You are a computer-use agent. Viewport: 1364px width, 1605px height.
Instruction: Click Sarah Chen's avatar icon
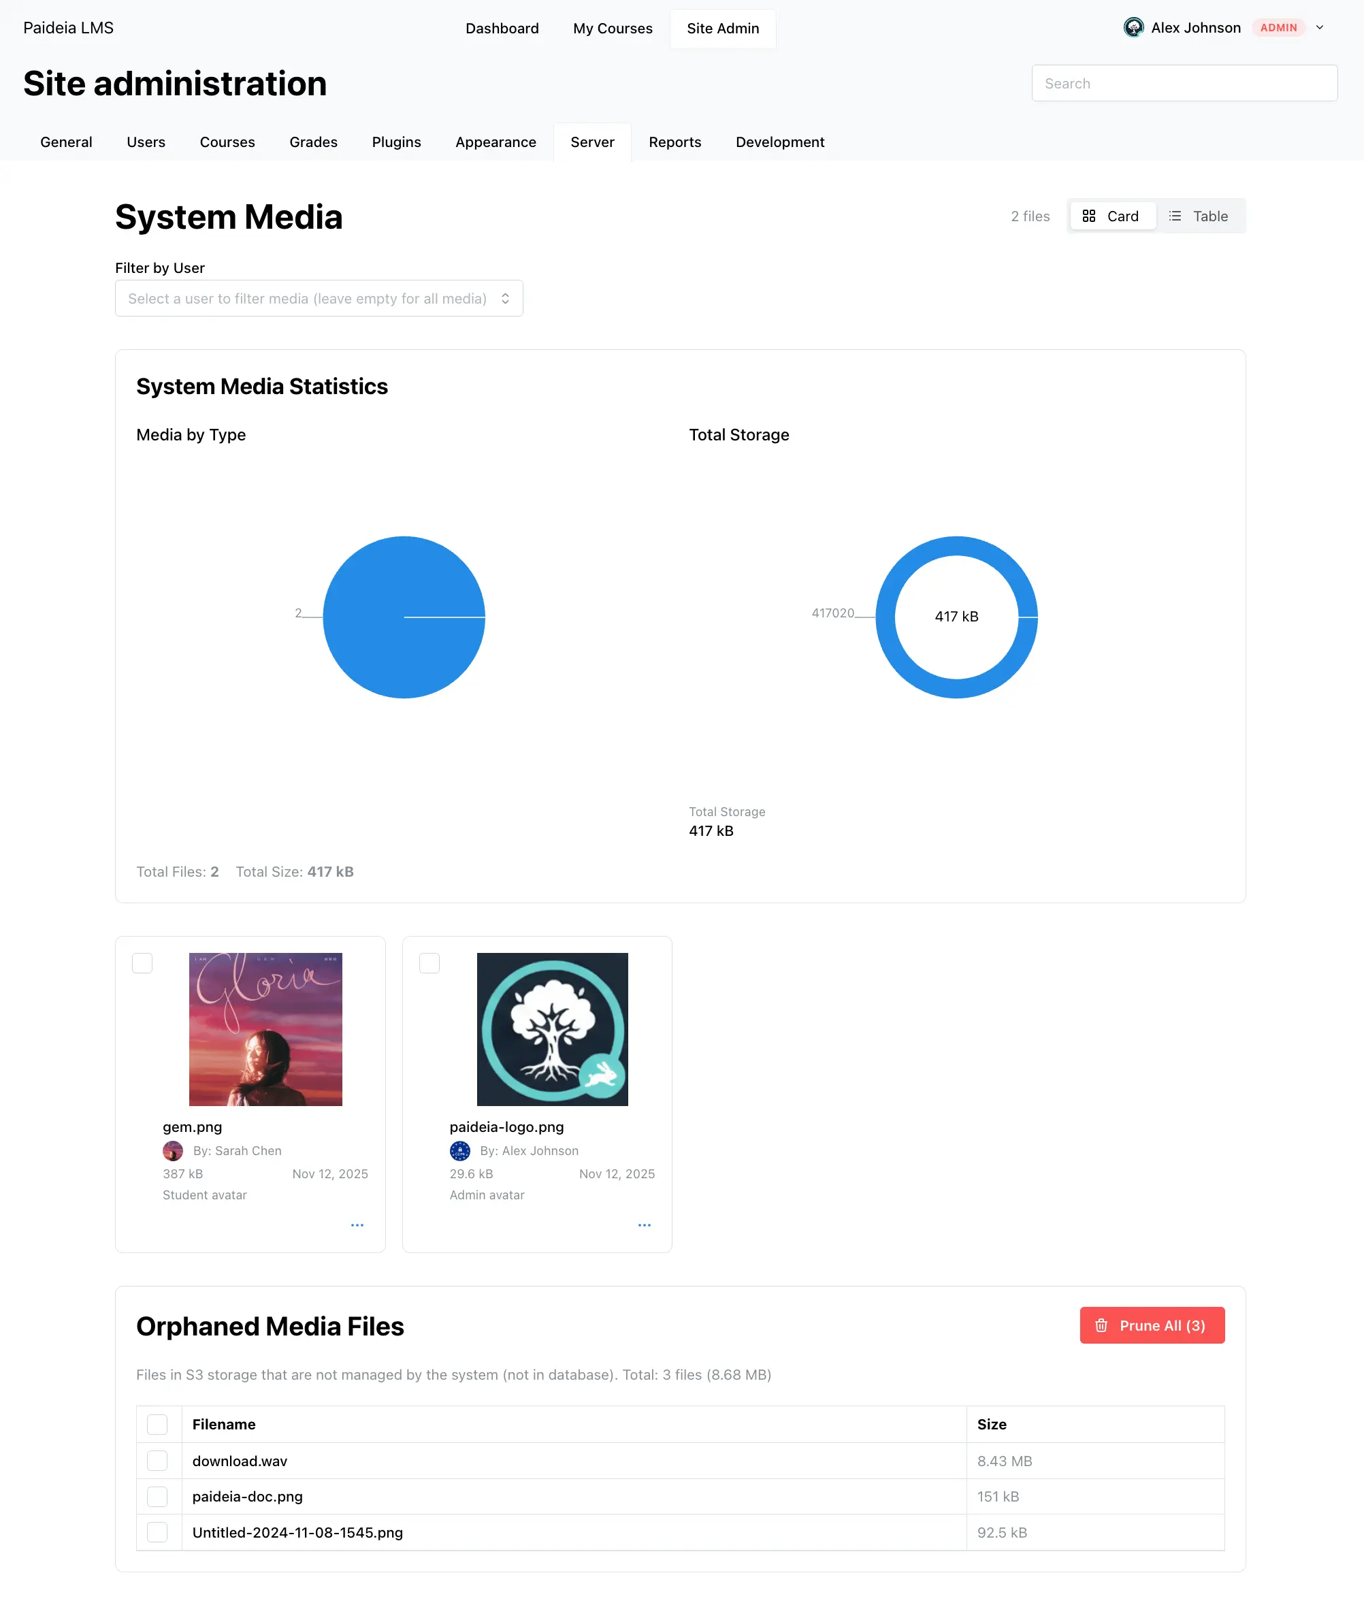(x=173, y=1150)
